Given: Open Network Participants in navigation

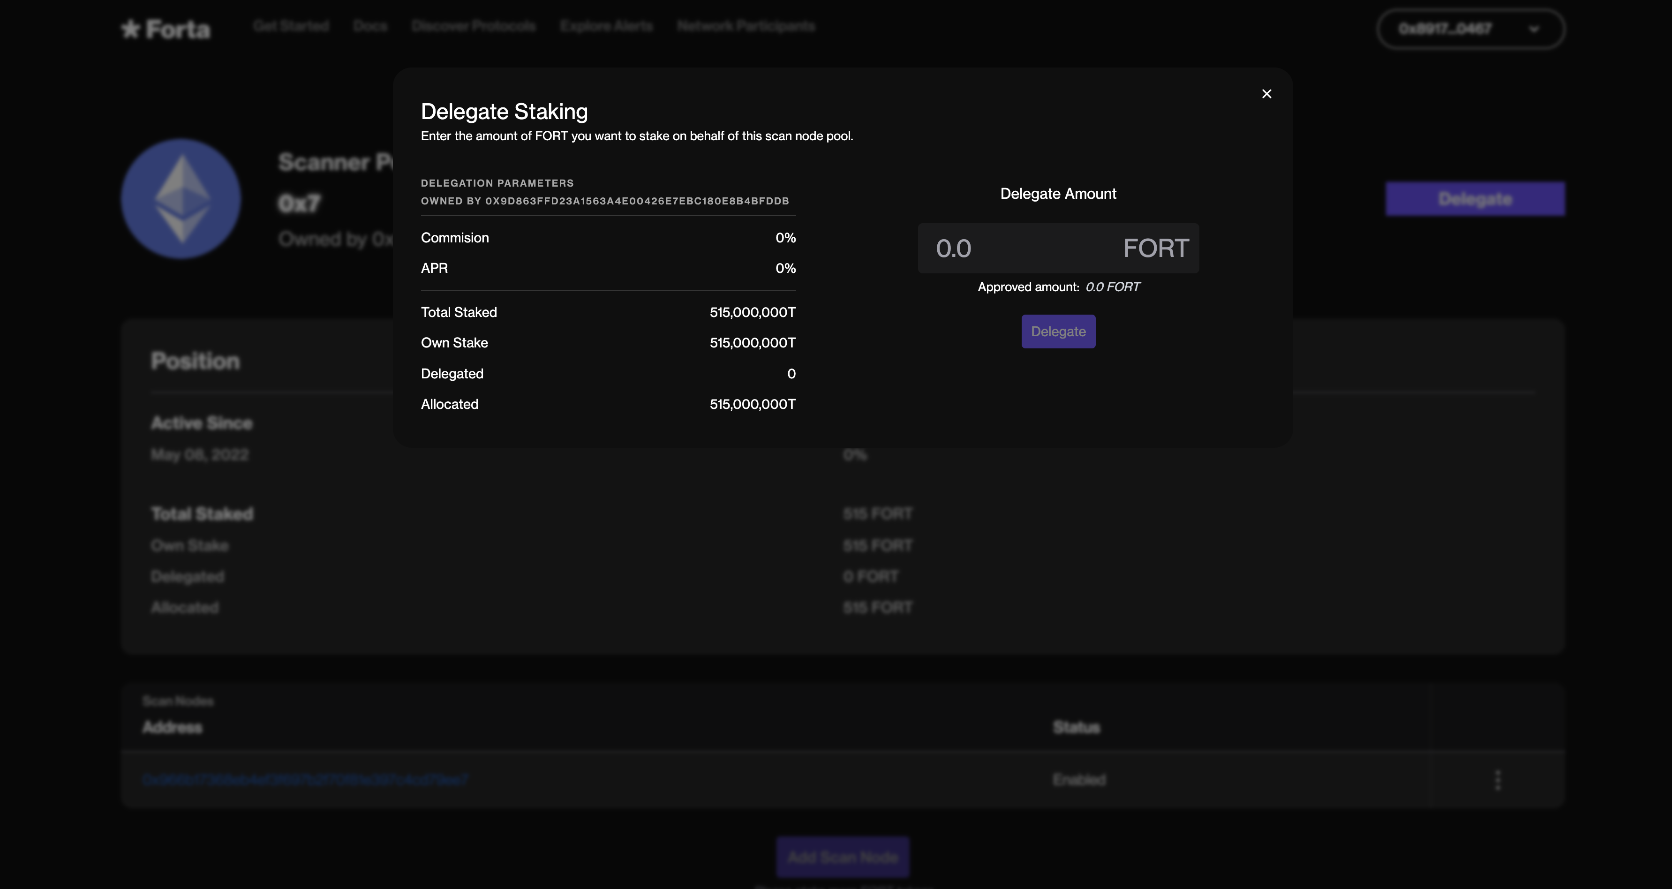Looking at the screenshot, I should [746, 26].
